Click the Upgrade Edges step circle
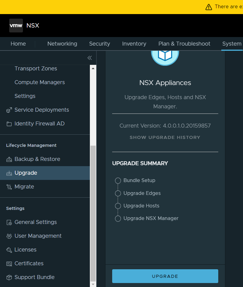243x287 pixels. 118,193
